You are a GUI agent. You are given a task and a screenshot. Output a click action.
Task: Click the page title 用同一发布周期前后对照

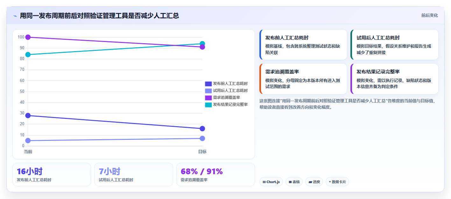(x=99, y=16)
